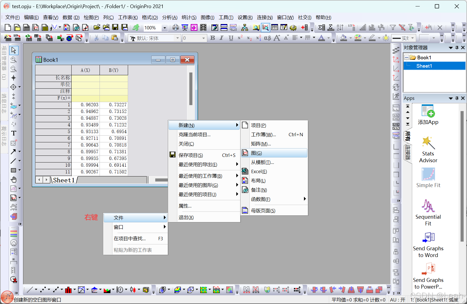Click the Save Project toolbar icon
467x304 pixels.
click(115, 27)
